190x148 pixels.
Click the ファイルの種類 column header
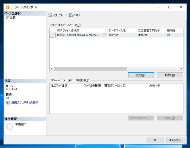tap(93, 86)
